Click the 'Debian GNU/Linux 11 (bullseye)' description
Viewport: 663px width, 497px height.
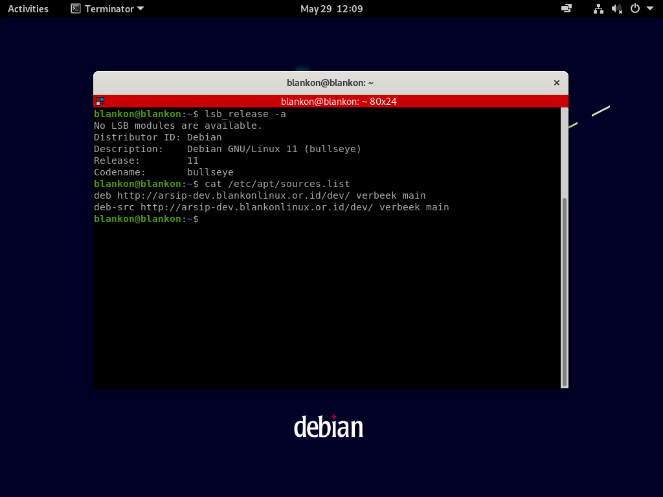click(x=274, y=149)
